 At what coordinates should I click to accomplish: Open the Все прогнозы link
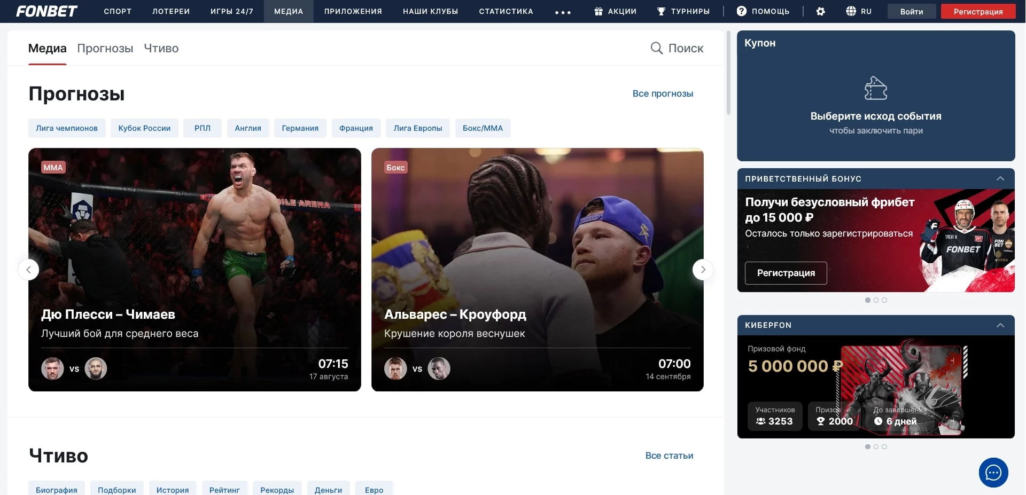663,93
